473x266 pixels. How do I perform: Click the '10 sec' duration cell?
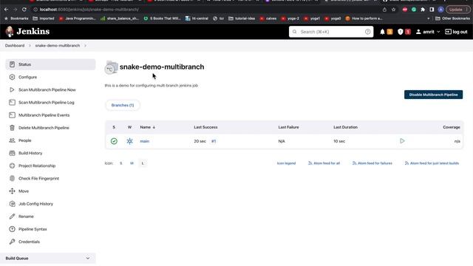tap(339, 141)
